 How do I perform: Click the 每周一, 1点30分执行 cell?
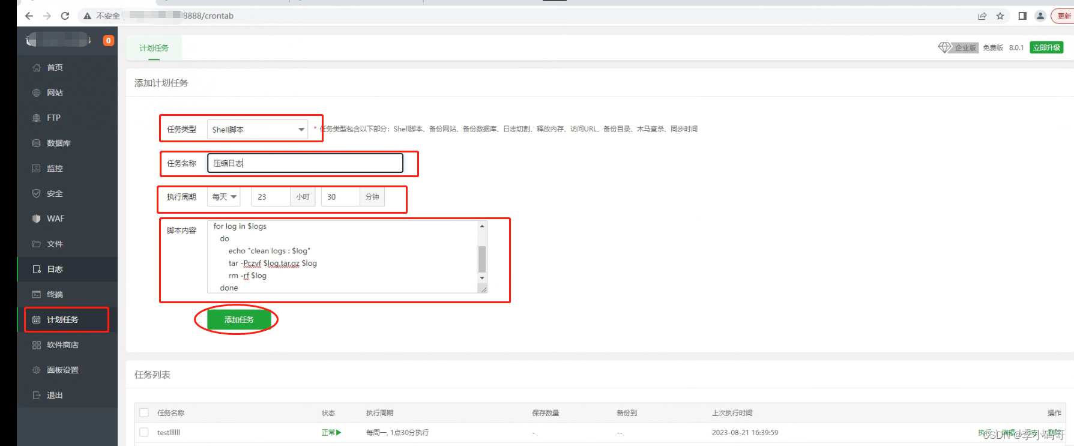(x=397, y=432)
